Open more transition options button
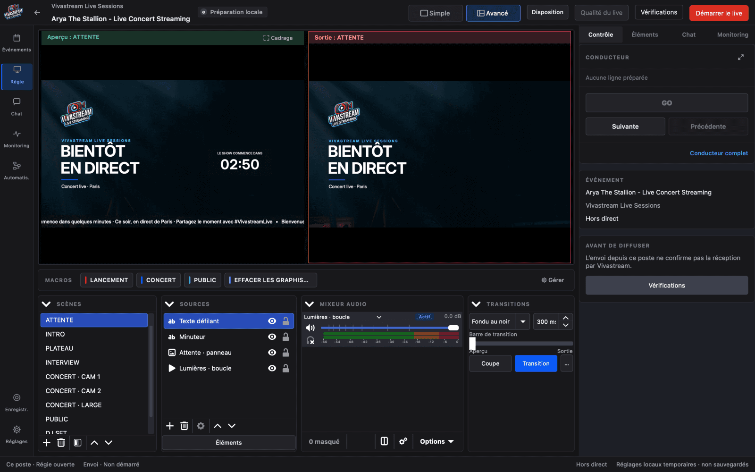Viewport: 755px width, 472px height. pos(567,363)
